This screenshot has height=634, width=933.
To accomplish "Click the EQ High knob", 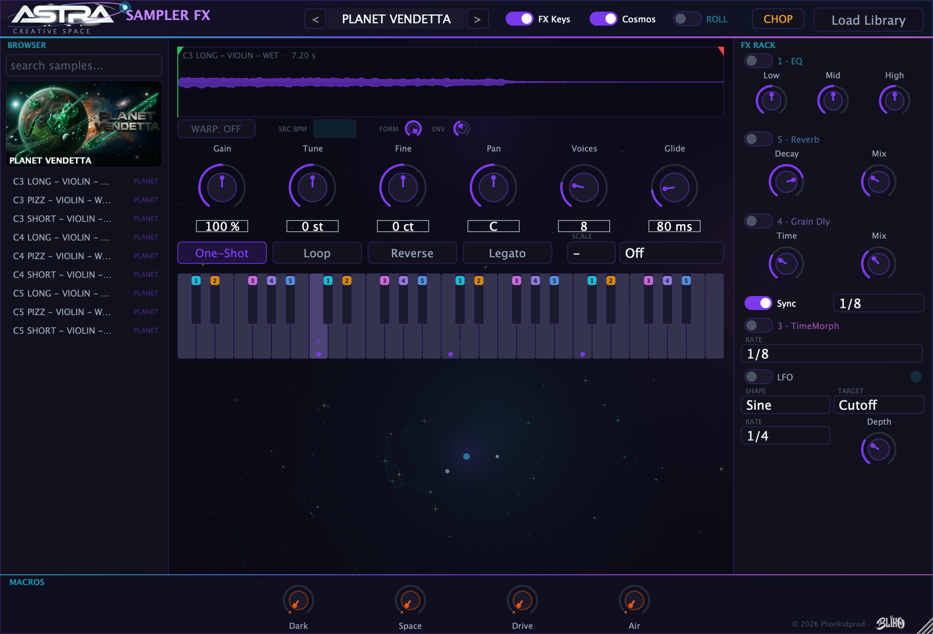I will 895,100.
